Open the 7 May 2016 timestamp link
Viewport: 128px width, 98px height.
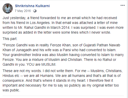click(x=23, y=11)
